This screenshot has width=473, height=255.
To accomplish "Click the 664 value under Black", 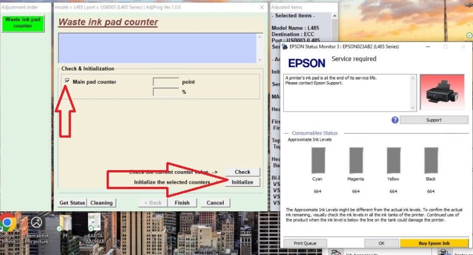I will (x=431, y=191).
